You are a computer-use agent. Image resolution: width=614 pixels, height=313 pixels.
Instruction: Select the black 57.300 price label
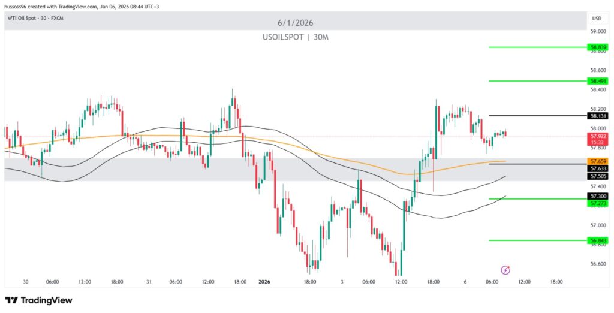coord(599,196)
